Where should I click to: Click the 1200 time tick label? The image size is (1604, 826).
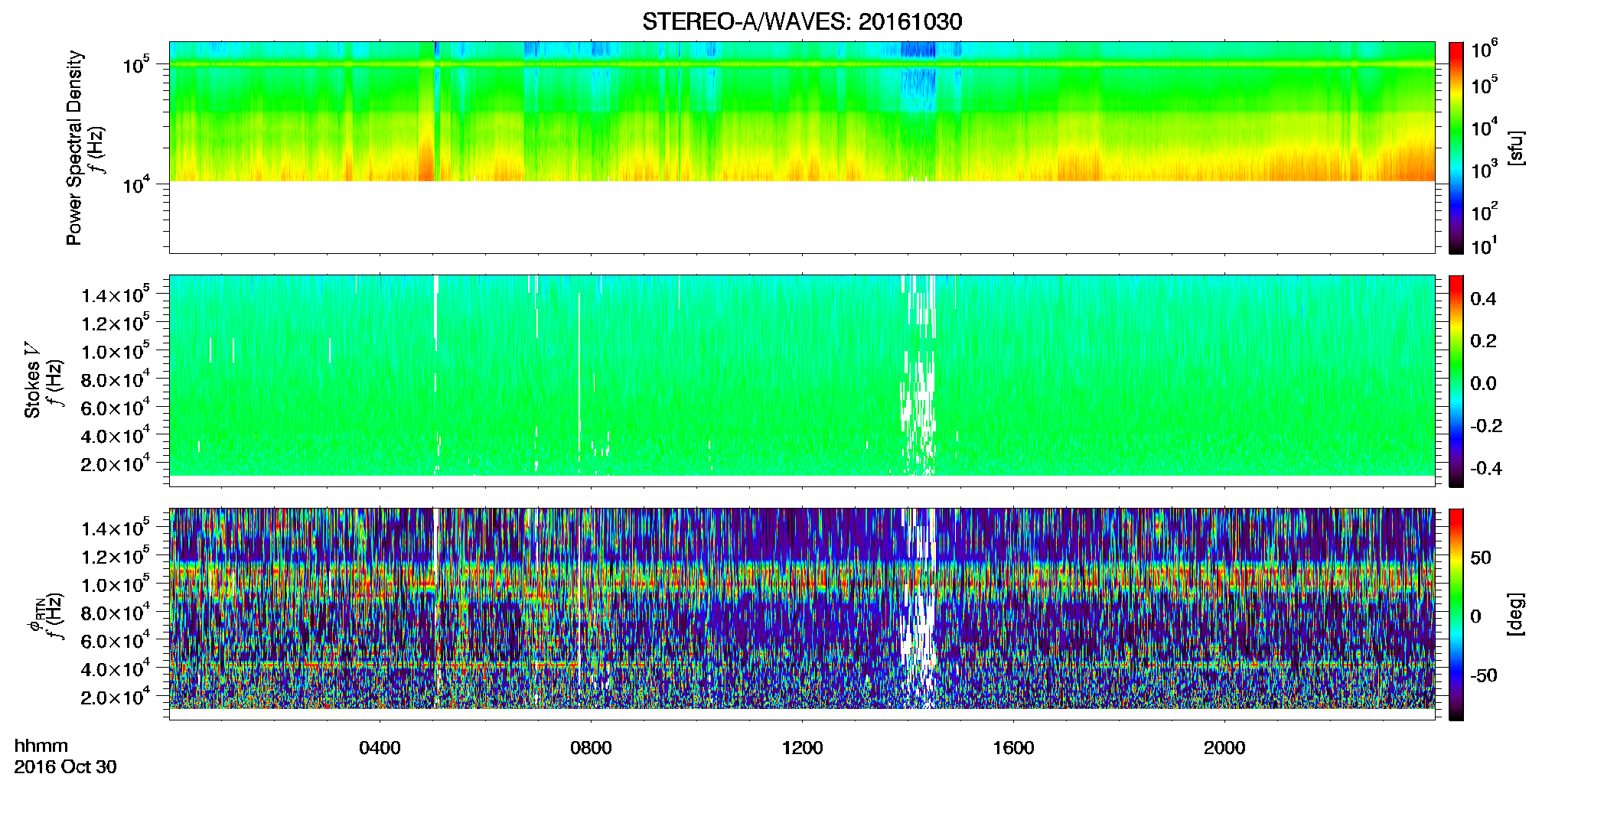(802, 748)
